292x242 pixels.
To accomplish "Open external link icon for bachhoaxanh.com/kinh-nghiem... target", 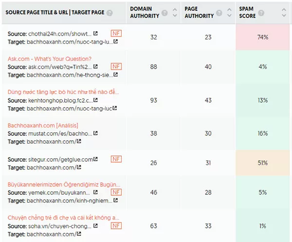I will click(x=116, y=200).
